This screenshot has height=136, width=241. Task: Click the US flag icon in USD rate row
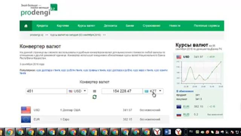click(x=26, y=110)
